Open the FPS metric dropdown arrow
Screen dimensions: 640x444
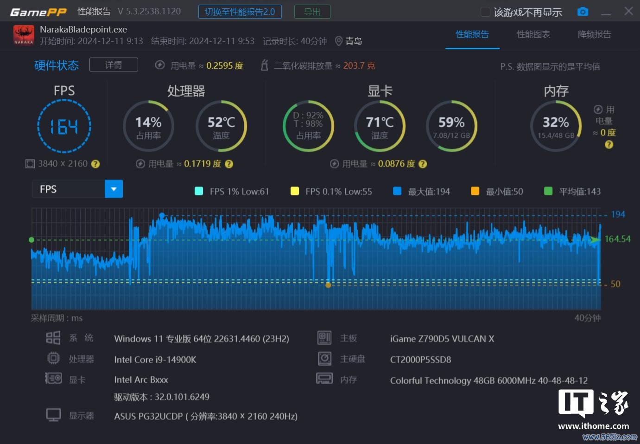coord(114,189)
